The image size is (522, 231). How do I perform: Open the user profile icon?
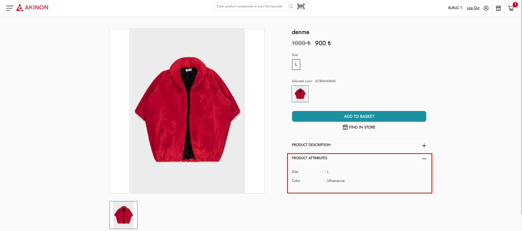(486, 8)
